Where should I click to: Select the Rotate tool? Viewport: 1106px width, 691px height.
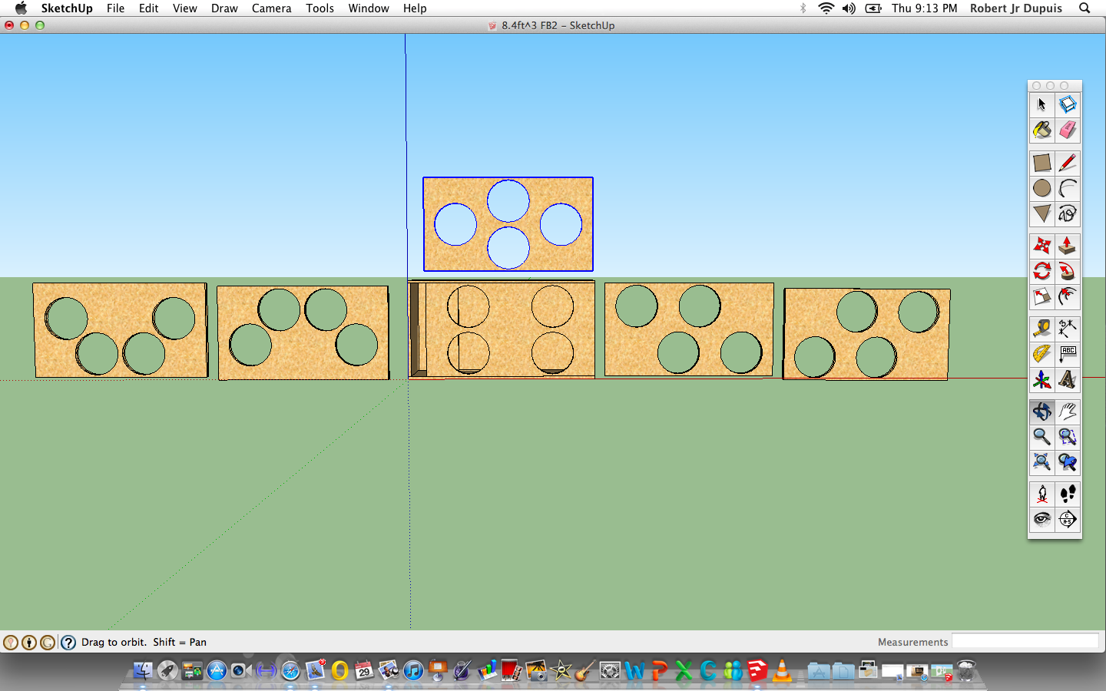coord(1041,271)
